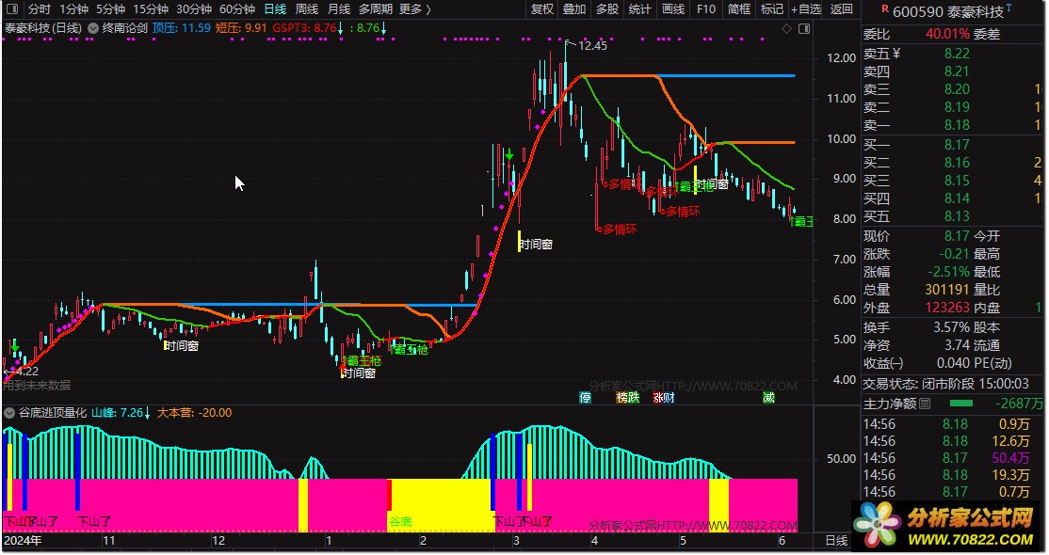1049x555 pixels.
Task: Click 收益(一) label
Action: click(883, 363)
